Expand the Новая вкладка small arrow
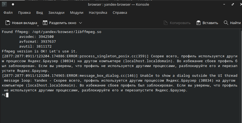This screenshot has width=242, height=123. [x=38, y=26]
